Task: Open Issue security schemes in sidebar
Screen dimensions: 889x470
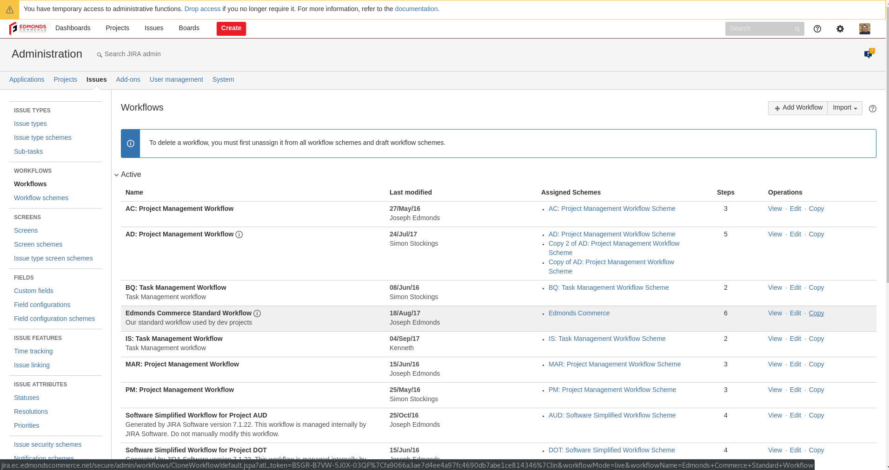Action: pos(48,444)
